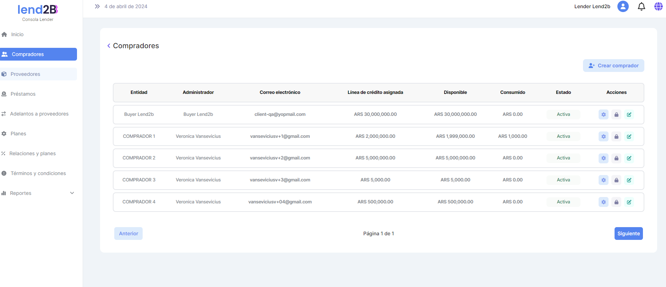Click the edit pencil icon for COMPRADOR 2
This screenshot has width=666, height=287.
629,158
